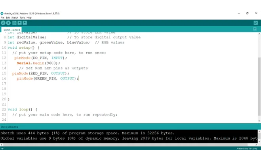Open the Serial Monitor icon
This screenshot has width=261, height=150.
(256, 23)
